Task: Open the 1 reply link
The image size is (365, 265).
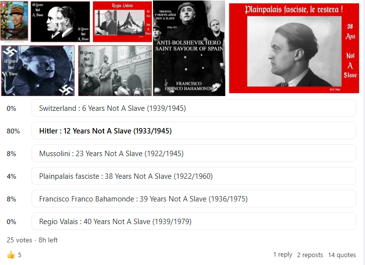Action: click(x=282, y=255)
